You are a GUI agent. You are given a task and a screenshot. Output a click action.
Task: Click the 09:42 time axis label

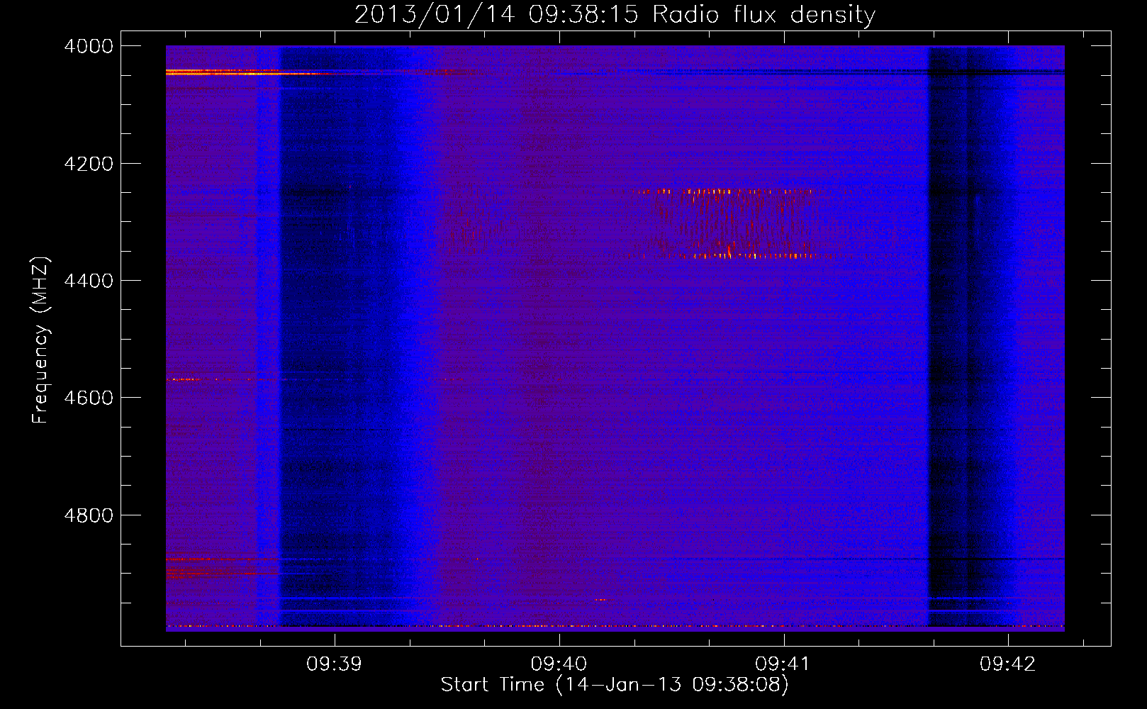point(1007,664)
